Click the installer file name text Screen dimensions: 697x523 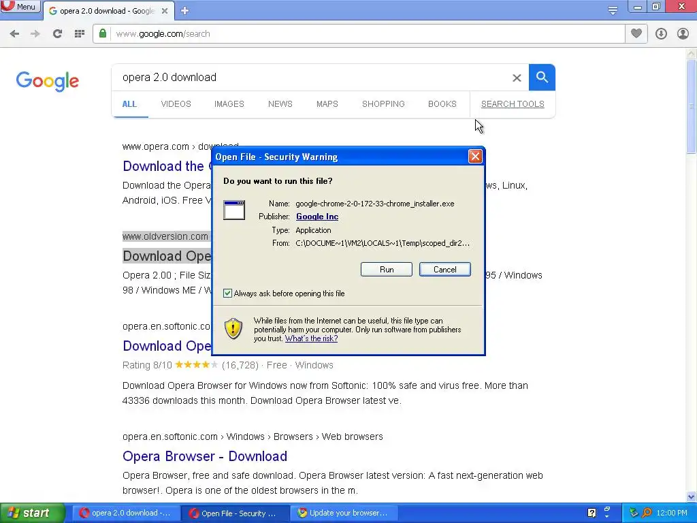[x=375, y=204]
